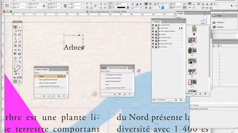
Task: Open the Styles d'objet panel menu
Action: 67,69
